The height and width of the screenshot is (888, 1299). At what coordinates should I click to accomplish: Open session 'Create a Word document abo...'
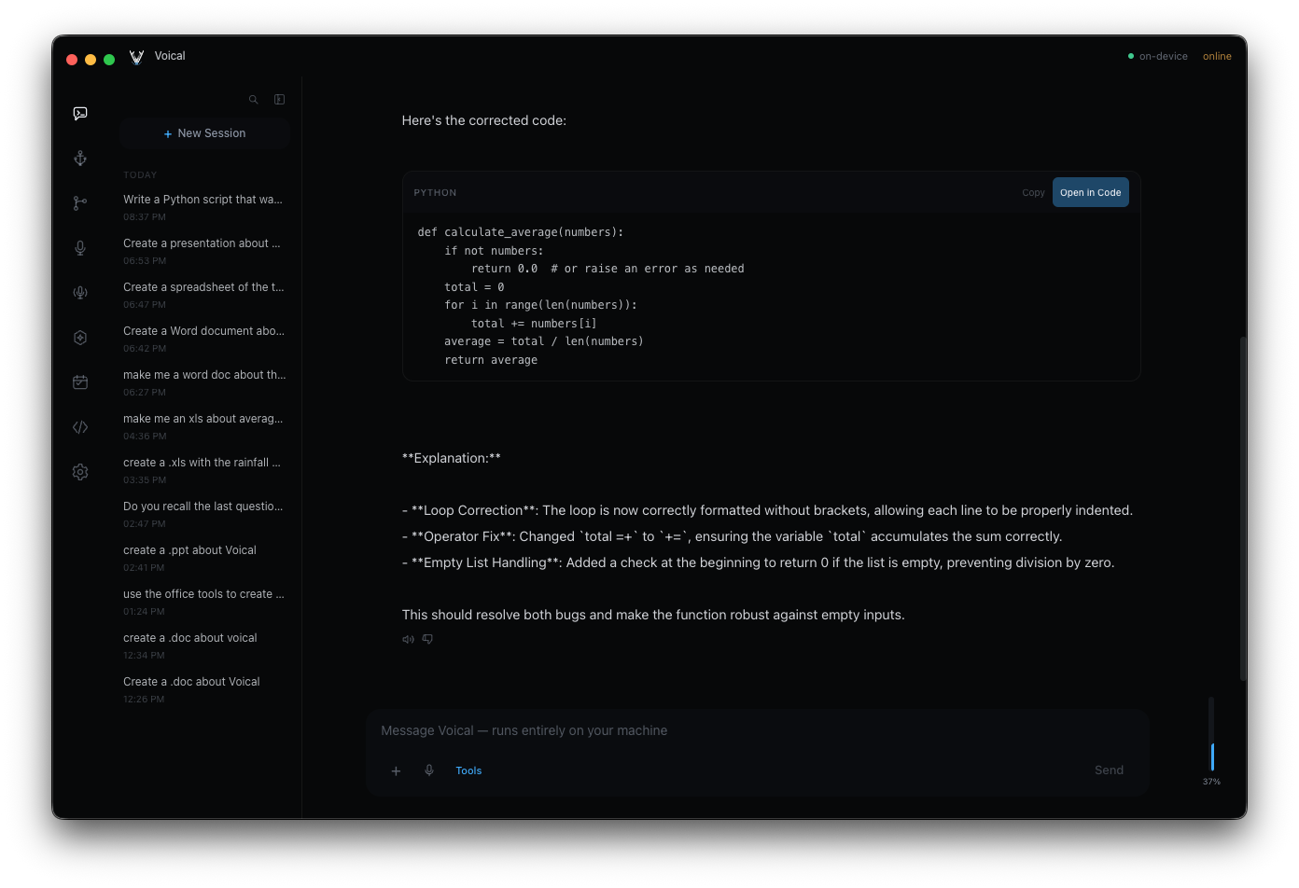pyautogui.click(x=204, y=339)
